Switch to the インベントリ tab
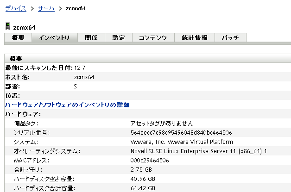Viewport: 291px width, 192px height. (55, 38)
